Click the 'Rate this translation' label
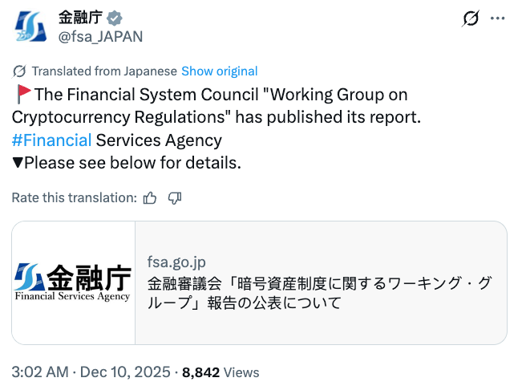 (x=74, y=197)
